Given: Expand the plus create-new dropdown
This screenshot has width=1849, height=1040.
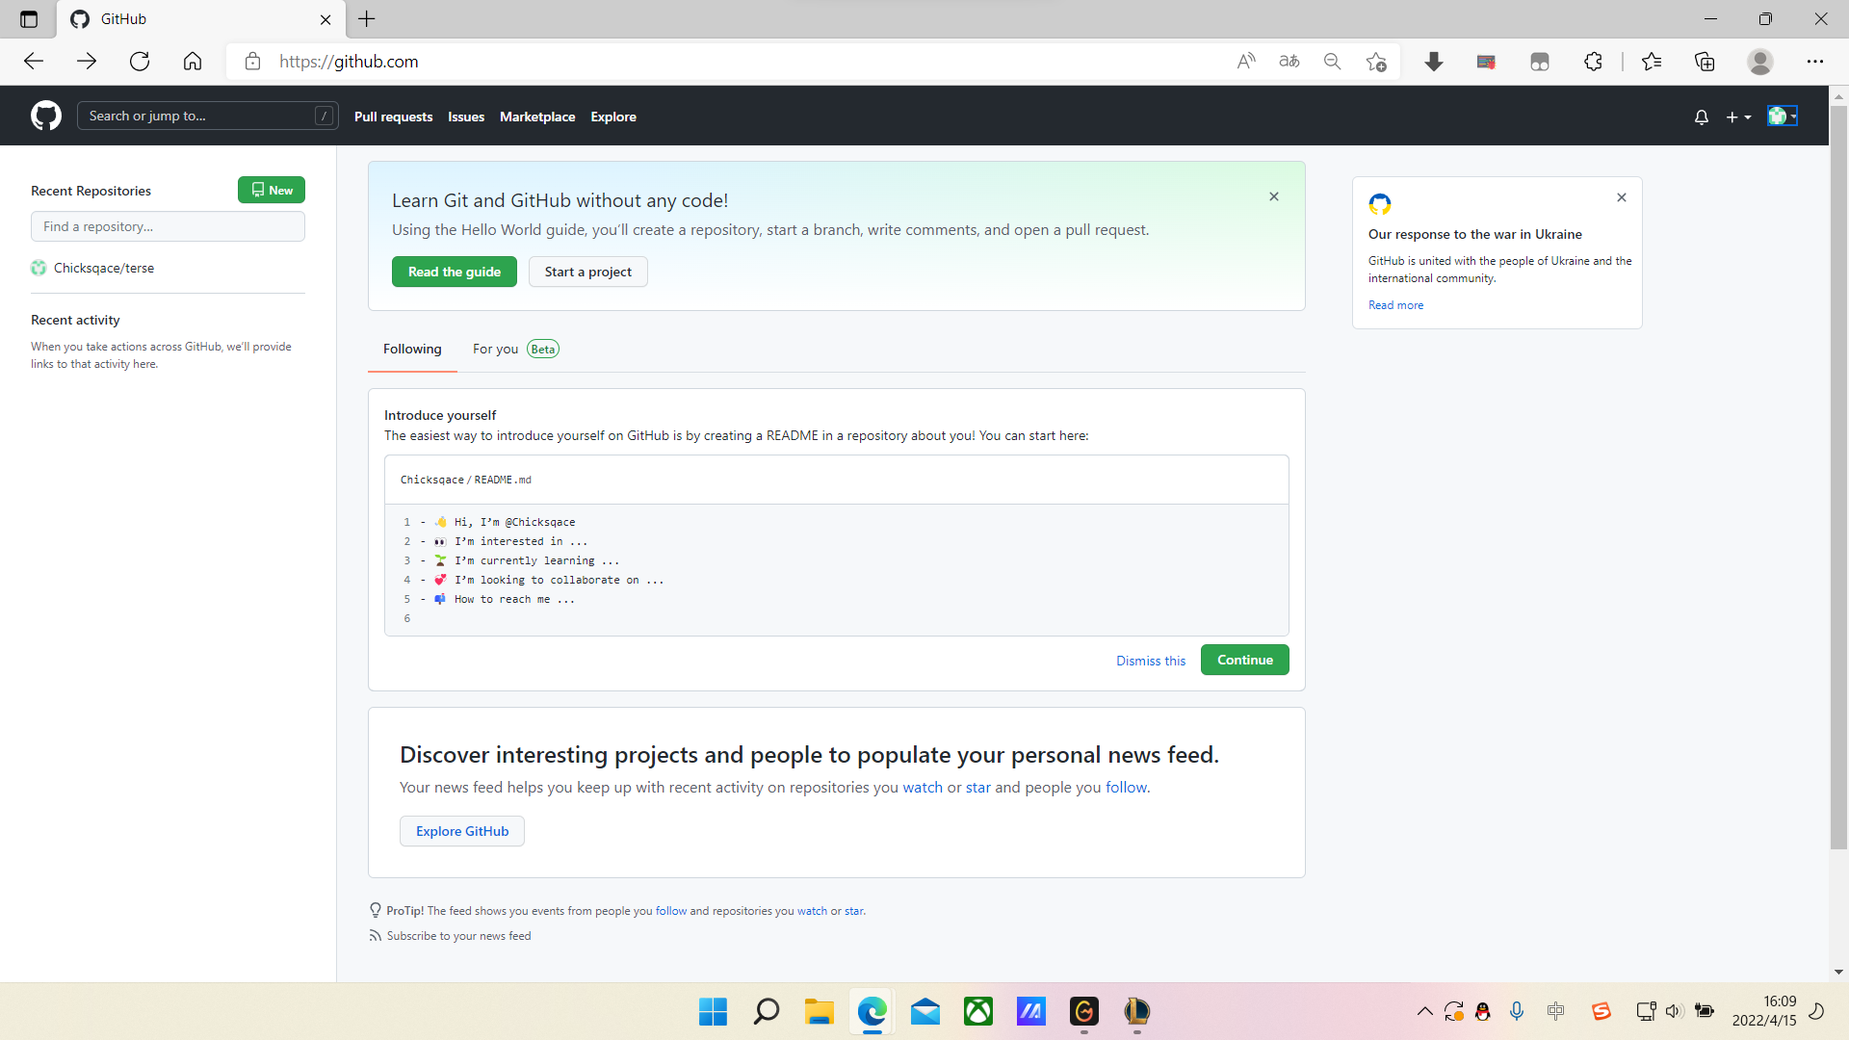Looking at the screenshot, I should (1738, 117).
